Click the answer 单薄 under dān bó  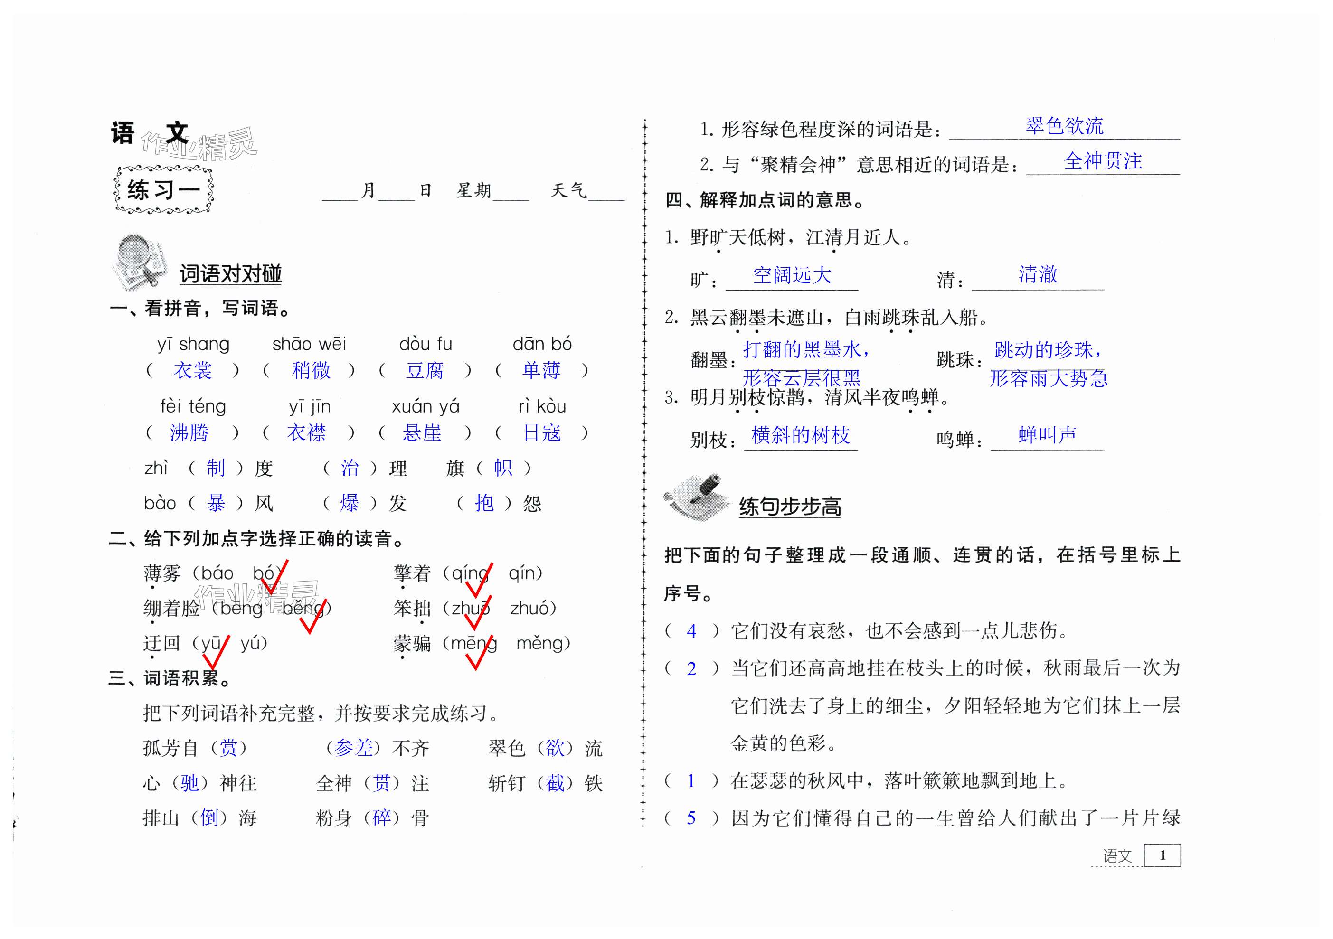pyautogui.click(x=541, y=370)
